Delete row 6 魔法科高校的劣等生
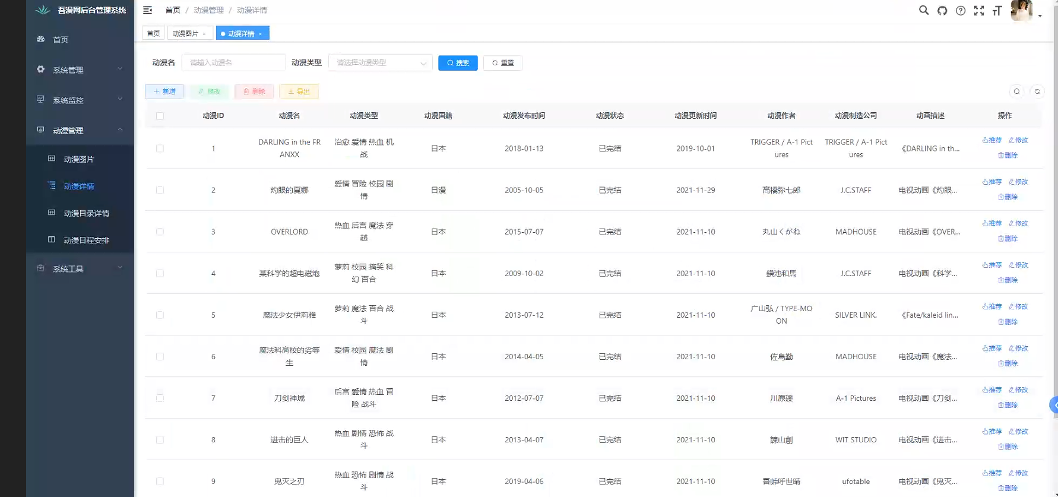 pos(1008,363)
